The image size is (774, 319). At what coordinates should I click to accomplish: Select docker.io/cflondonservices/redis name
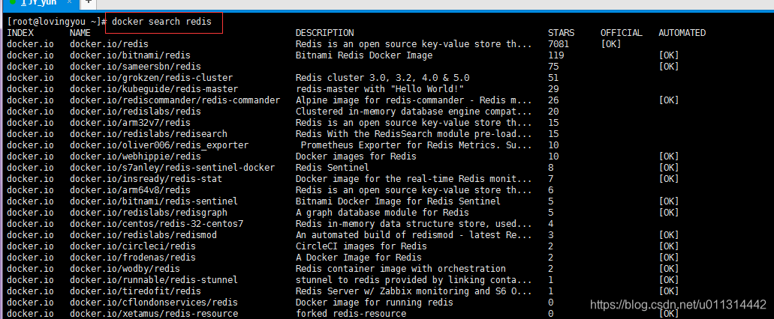point(153,303)
